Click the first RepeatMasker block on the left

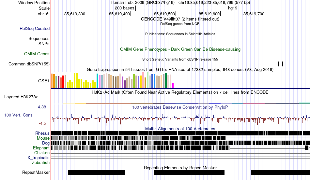97,172
